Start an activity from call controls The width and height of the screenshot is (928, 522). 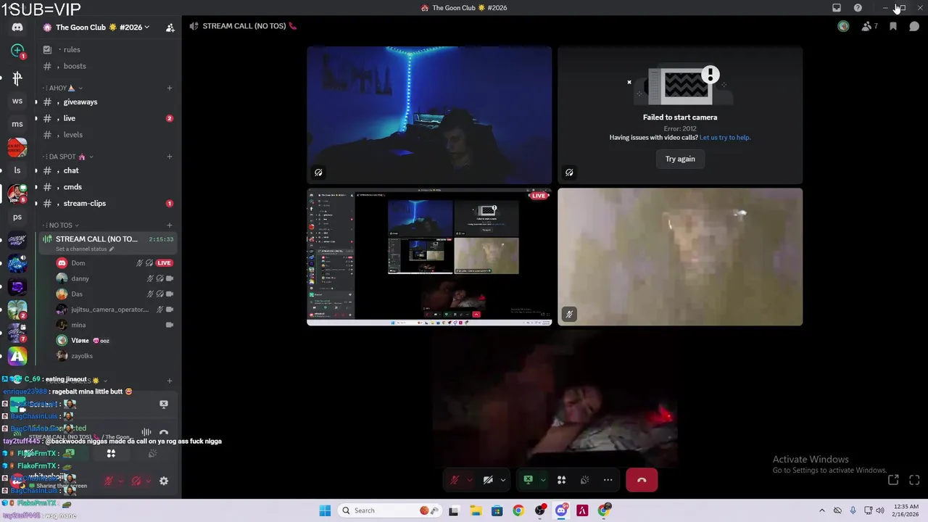click(x=561, y=480)
